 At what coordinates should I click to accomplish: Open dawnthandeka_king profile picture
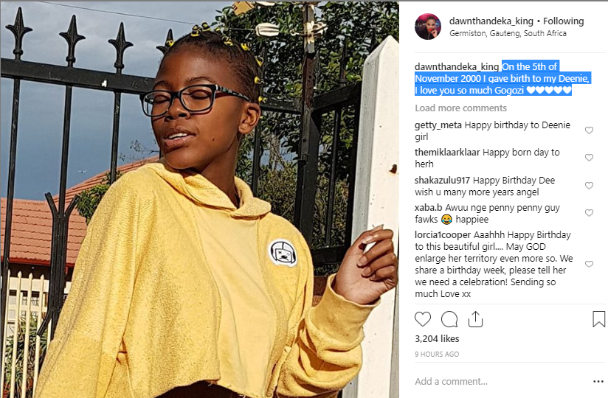tap(428, 27)
